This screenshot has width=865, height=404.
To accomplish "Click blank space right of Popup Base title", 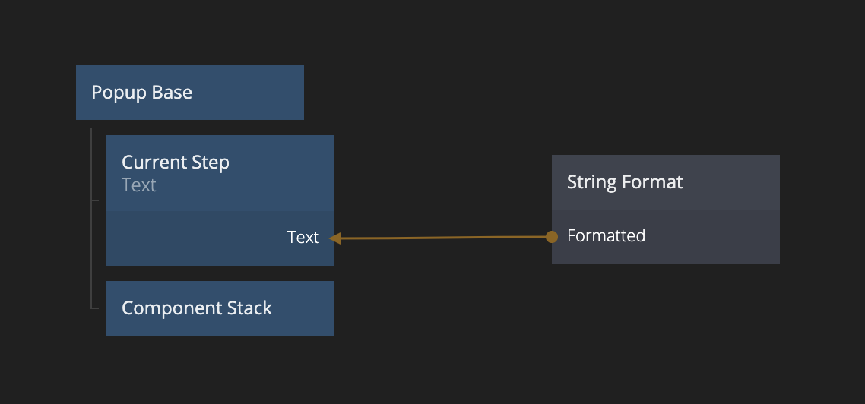I will coord(251,93).
